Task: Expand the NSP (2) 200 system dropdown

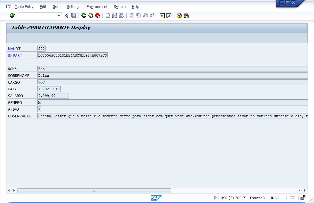Action: pyautogui.click(x=244, y=197)
